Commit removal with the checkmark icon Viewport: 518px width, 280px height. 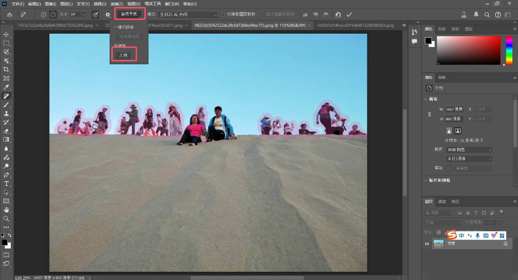click(349, 15)
